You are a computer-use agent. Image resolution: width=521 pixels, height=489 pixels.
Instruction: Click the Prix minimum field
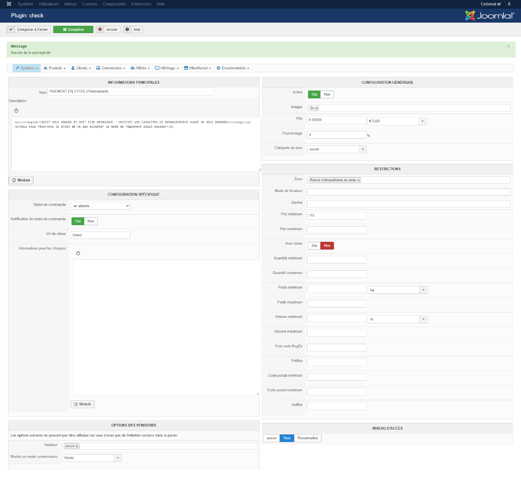coord(337,216)
